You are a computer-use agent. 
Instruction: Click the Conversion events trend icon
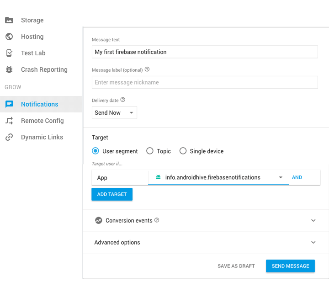pos(98,220)
